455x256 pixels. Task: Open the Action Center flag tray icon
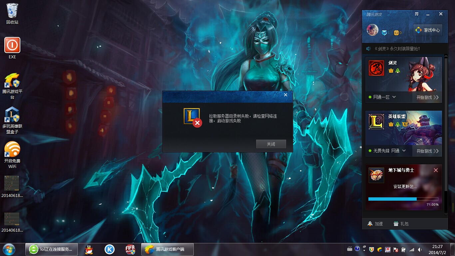tap(396, 249)
